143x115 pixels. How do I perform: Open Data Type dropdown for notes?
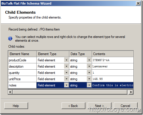(x=89, y=85)
